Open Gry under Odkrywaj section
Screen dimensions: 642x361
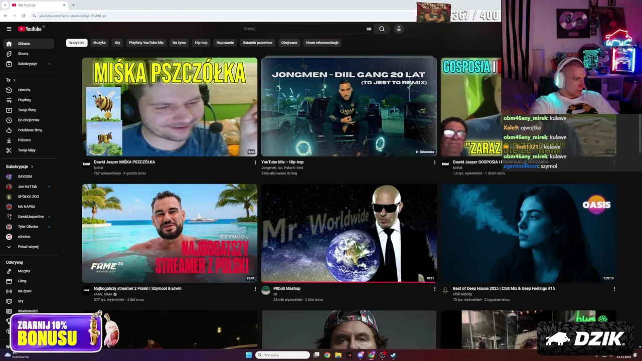(28, 301)
